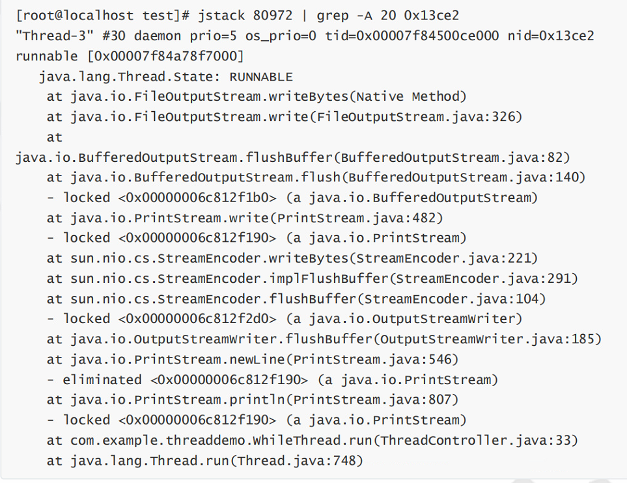
Task: Click PrintStream.write(PrintStream.java:482) frame
Action: 245,218
